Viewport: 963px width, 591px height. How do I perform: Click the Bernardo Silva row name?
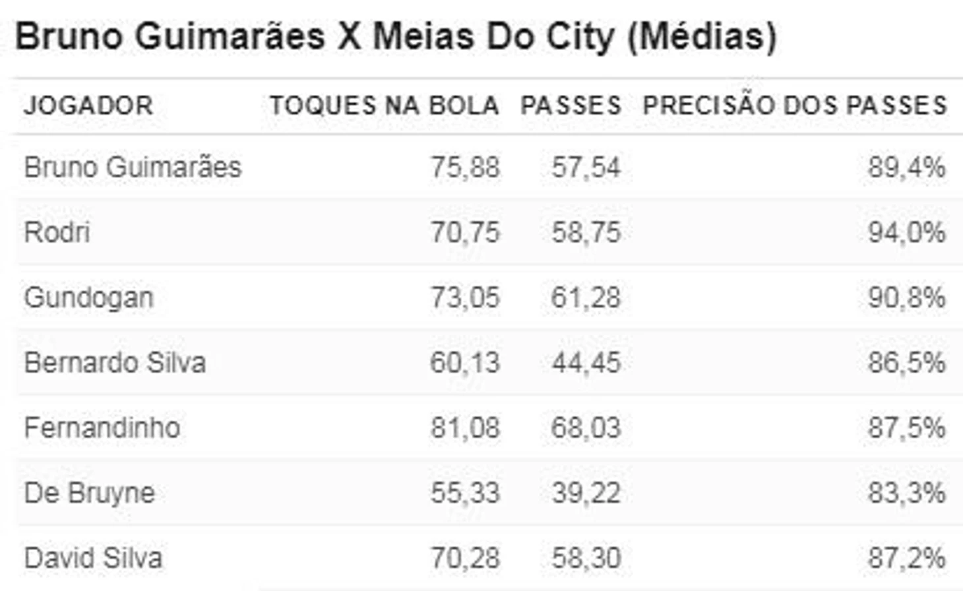click(115, 363)
